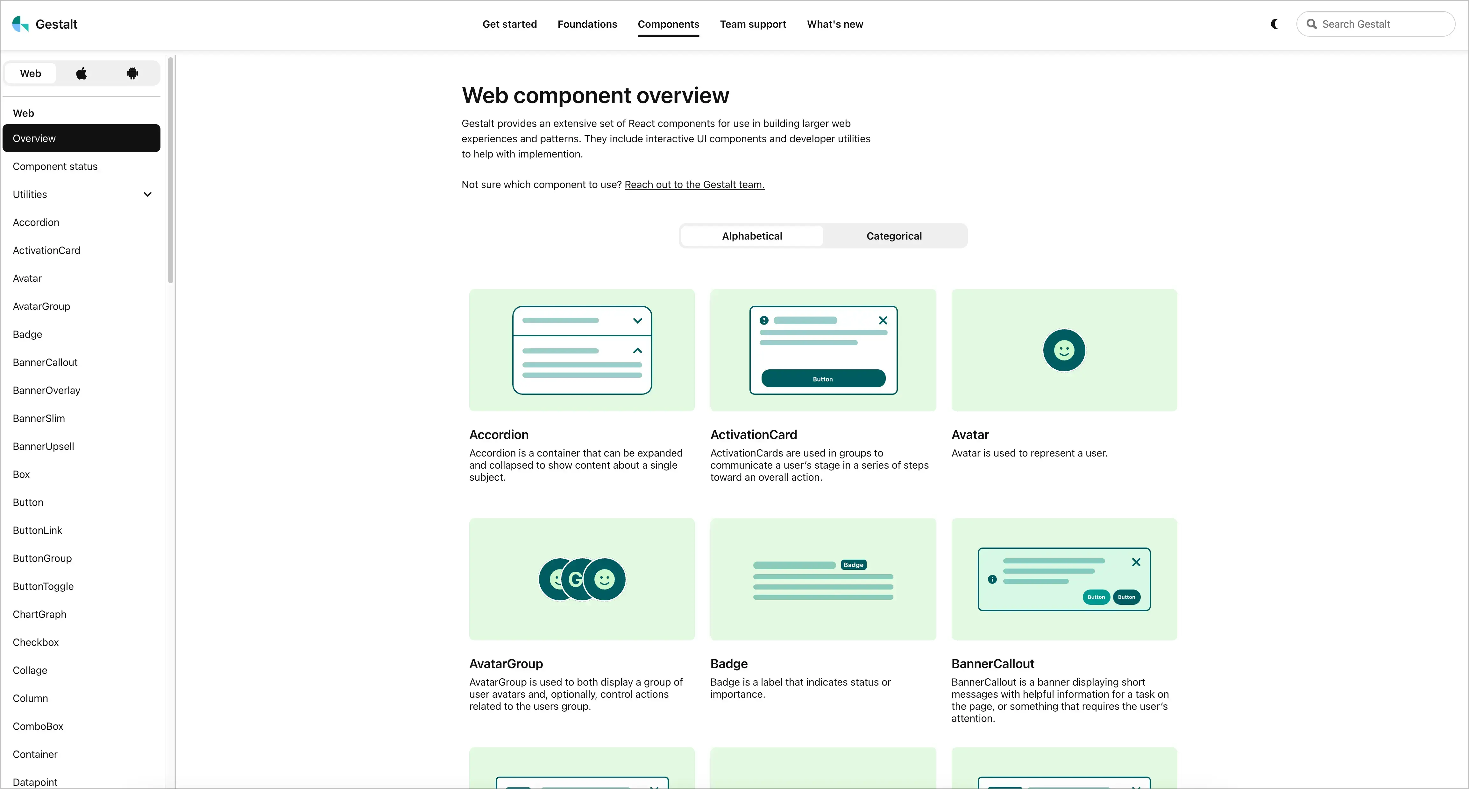Select the Web platform tab
The width and height of the screenshot is (1469, 789).
pos(31,73)
